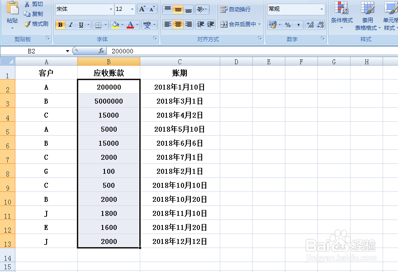Image resolution: width=398 pixels, height=272 pixels.
Task: Click the Copy (复制) icon
Action: coord(27,14)
